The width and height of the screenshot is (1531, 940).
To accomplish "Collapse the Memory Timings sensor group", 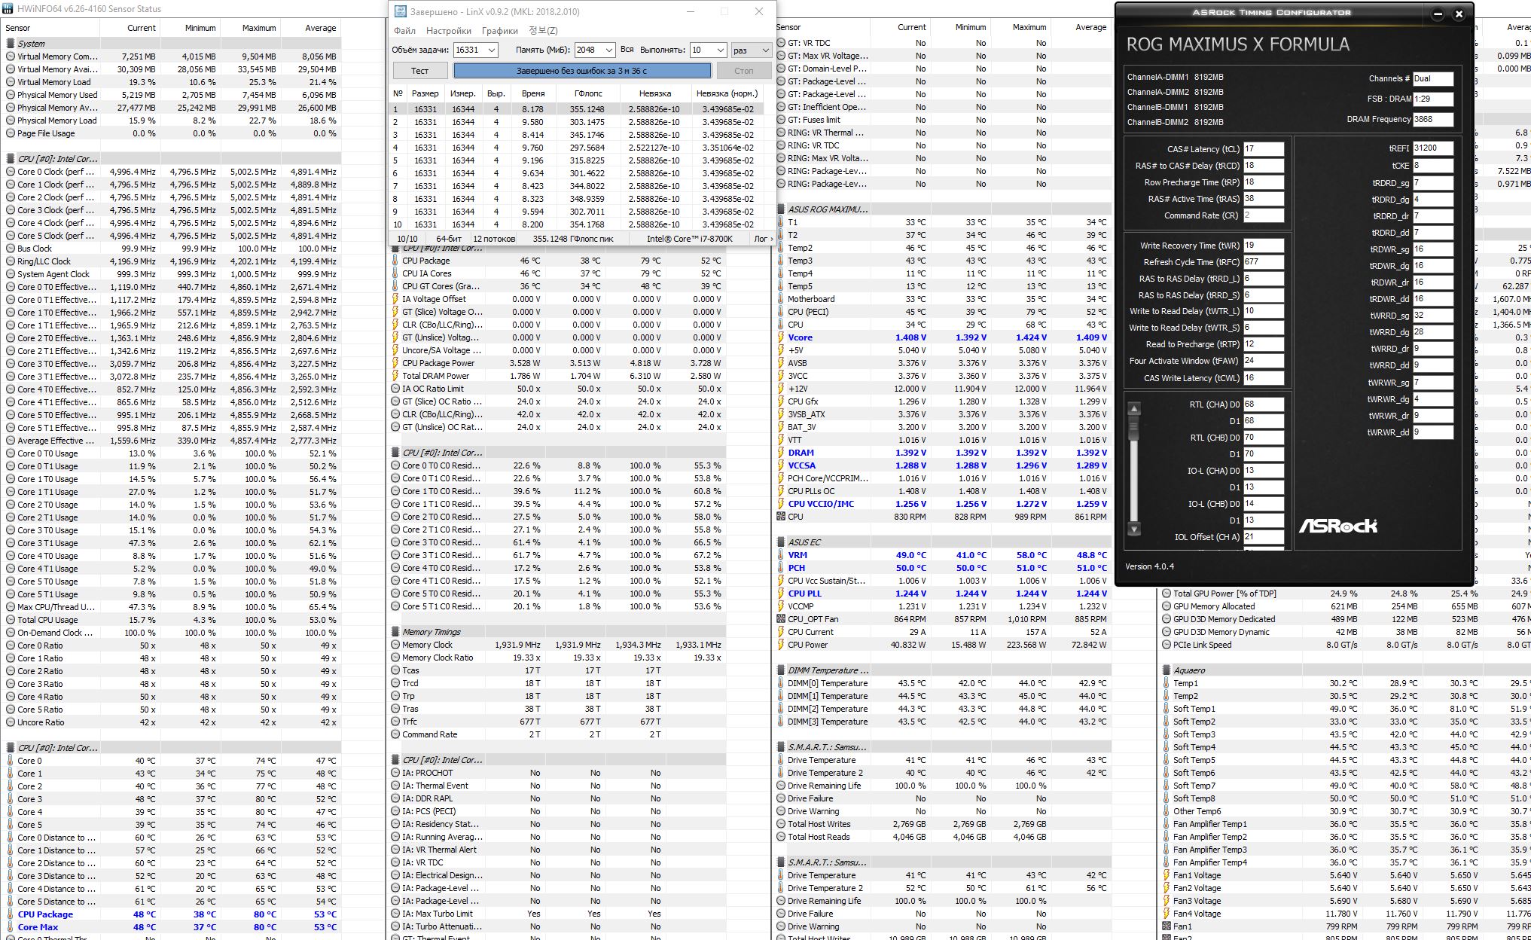I will point(395,632).
